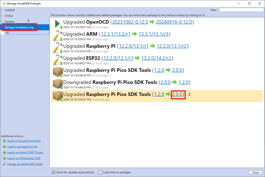Click 2.0.0 link in the highlighted Pico SDK entry
Image resolution: width=265 pixels, height=177 pixels.
point(177,94)
